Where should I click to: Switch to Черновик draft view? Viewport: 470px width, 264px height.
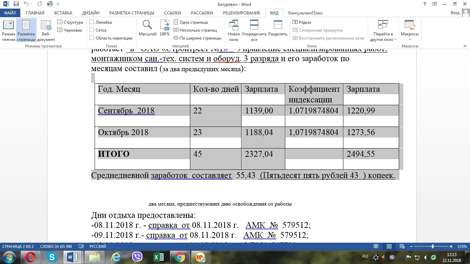pyautogui.click(x=70, y=30)
